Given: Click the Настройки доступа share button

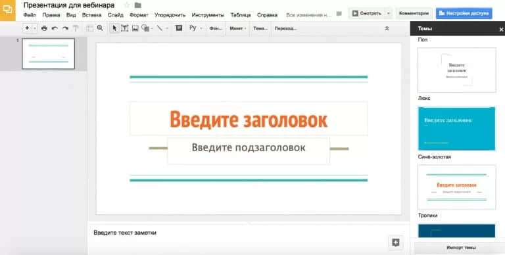Looking at the screenshot, I should coord(464,14).
